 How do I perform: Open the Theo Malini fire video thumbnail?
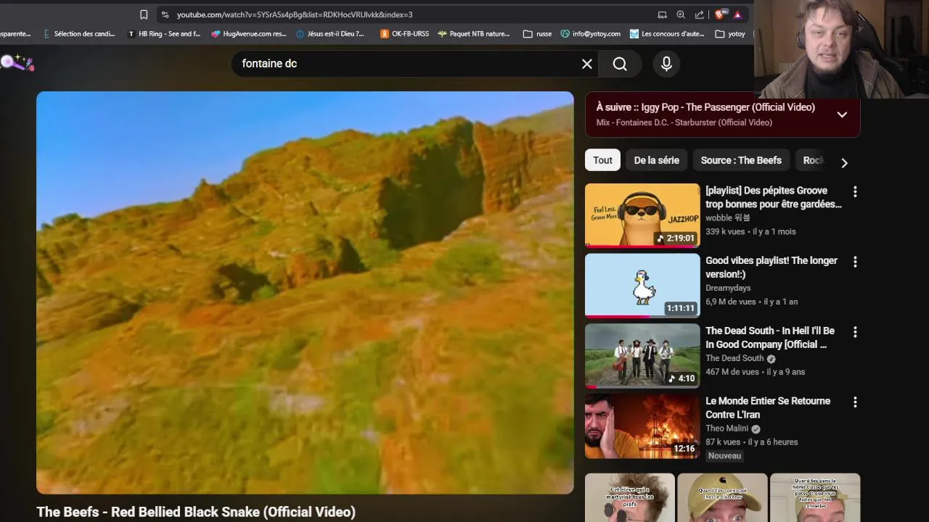pos(642,426)
